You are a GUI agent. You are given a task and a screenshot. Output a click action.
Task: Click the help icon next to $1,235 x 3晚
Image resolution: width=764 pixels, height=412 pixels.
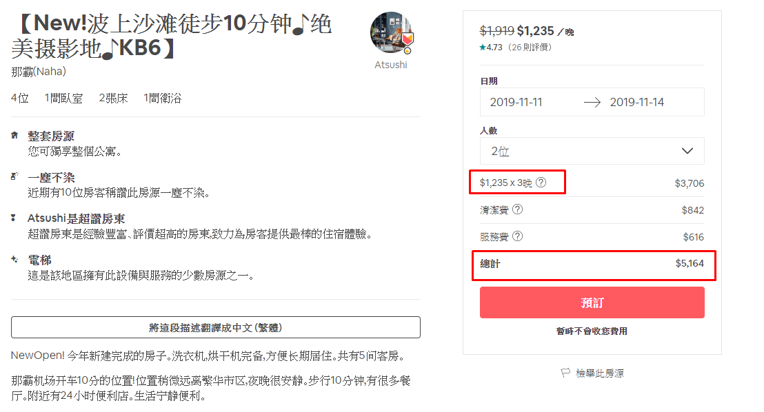[x=541, y=182]
